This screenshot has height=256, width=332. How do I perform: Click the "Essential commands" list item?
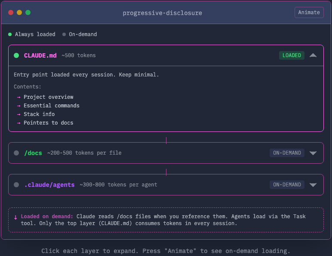52,106
